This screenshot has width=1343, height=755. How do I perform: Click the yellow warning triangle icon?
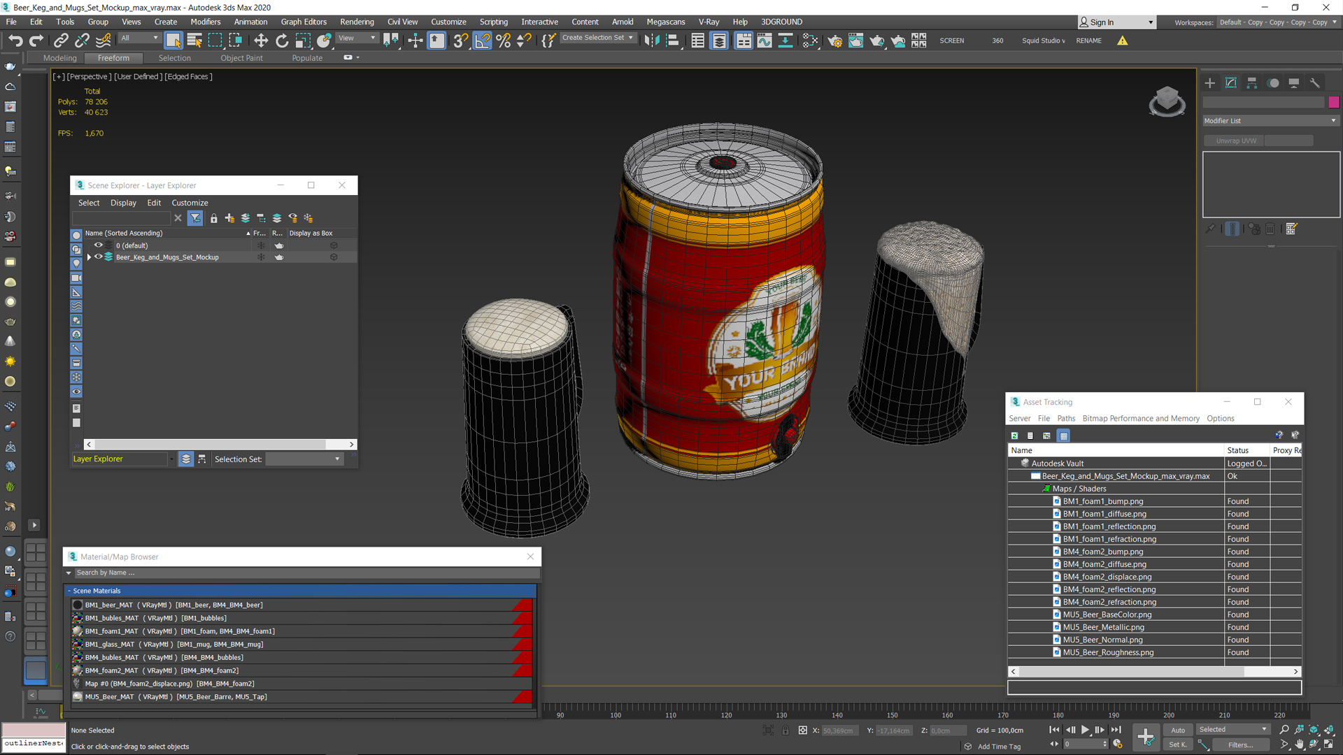tap(1122, 41)
